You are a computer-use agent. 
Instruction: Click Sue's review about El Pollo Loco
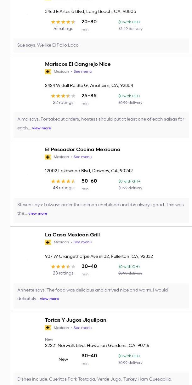click(48, 45)
